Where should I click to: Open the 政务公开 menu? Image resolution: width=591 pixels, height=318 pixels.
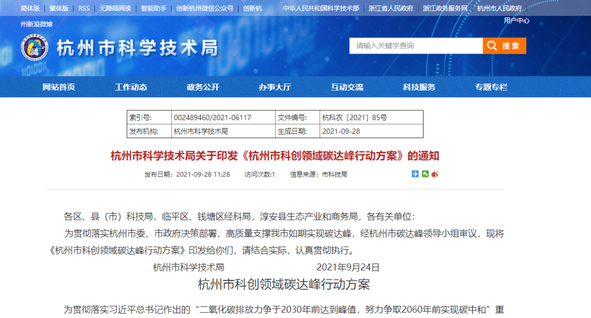(x=204, y=86)
